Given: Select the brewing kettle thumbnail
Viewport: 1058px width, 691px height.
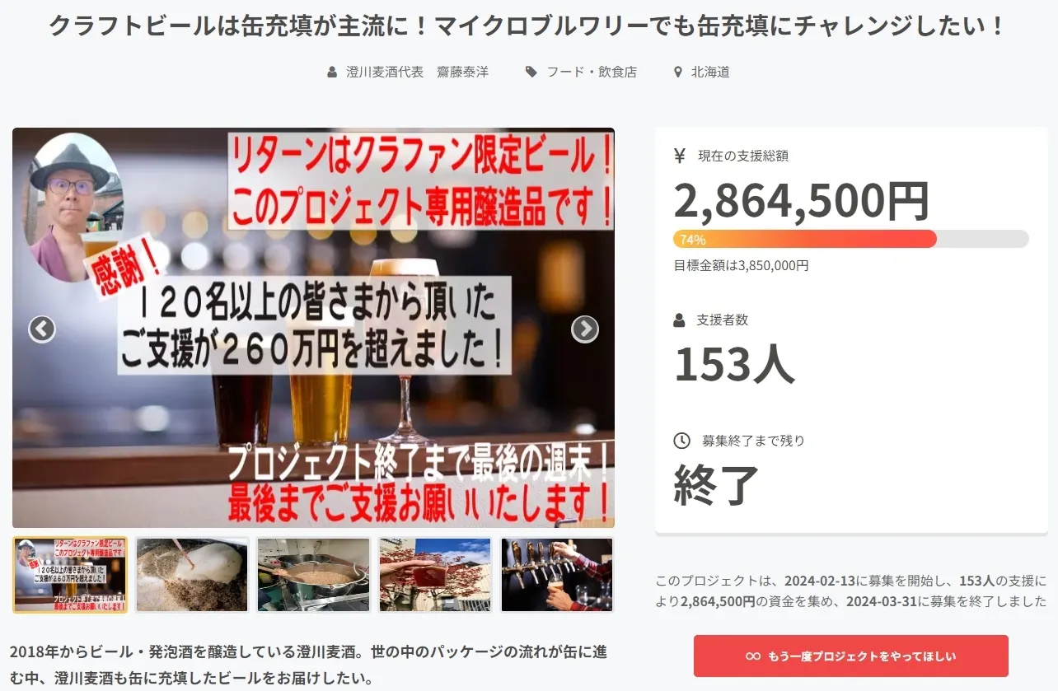Looking at the screenshot, I should [x=313, y=575].
